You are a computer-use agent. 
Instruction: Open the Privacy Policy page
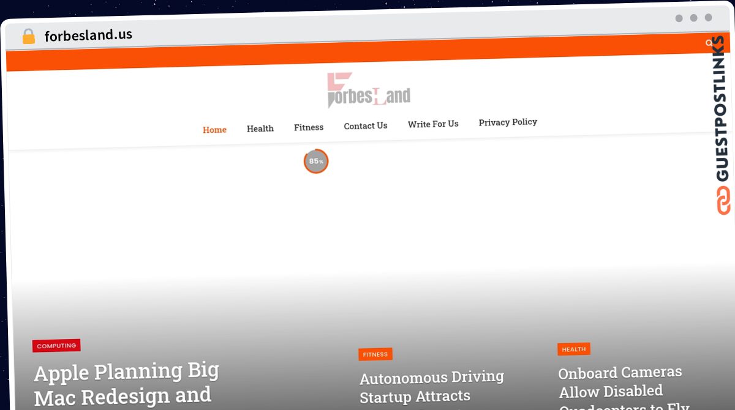click(x=508, y=122)
